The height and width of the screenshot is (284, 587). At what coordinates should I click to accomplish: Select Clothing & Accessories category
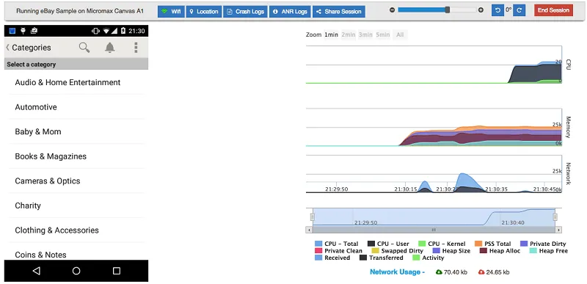coord(77,230)
